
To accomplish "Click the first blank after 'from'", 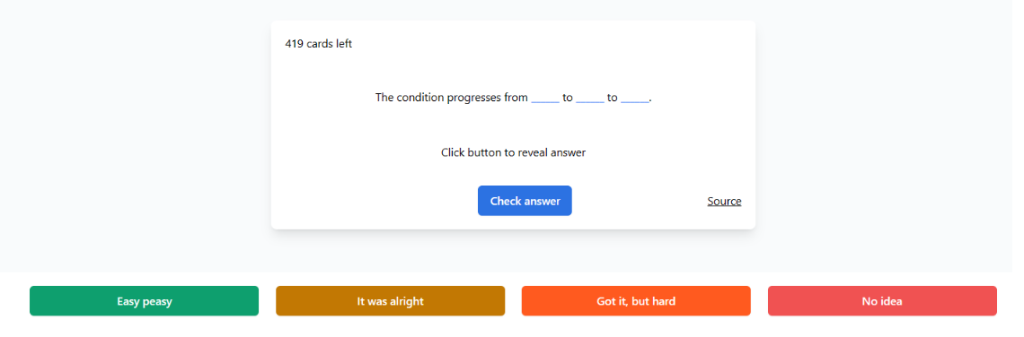I will point(545,98).
